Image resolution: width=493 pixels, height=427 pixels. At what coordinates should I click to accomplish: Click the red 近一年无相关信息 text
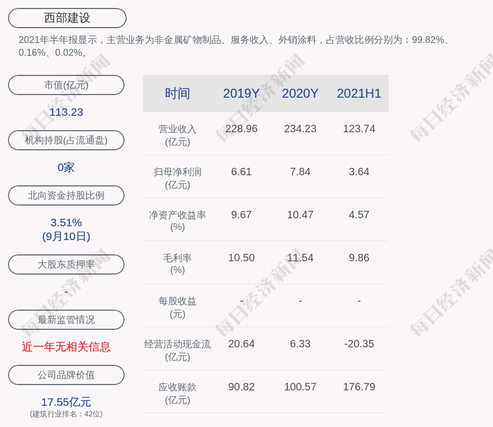(x=66, y=347)
